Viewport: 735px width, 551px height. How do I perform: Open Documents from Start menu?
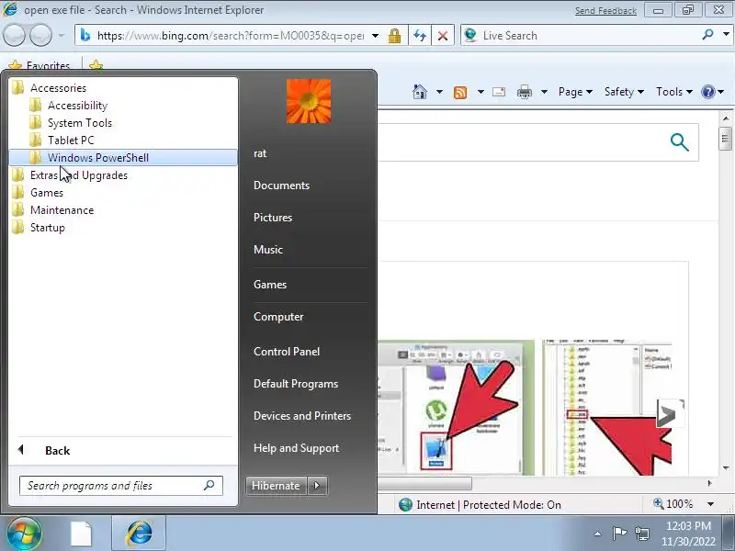[281, 186]
